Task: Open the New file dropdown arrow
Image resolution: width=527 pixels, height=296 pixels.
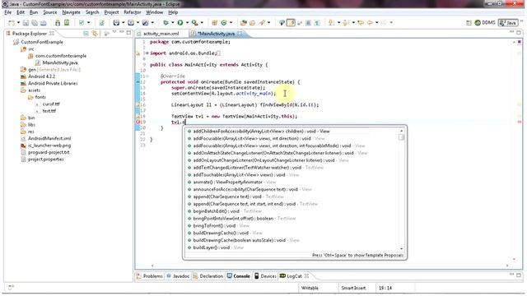Action: point(18,23)
